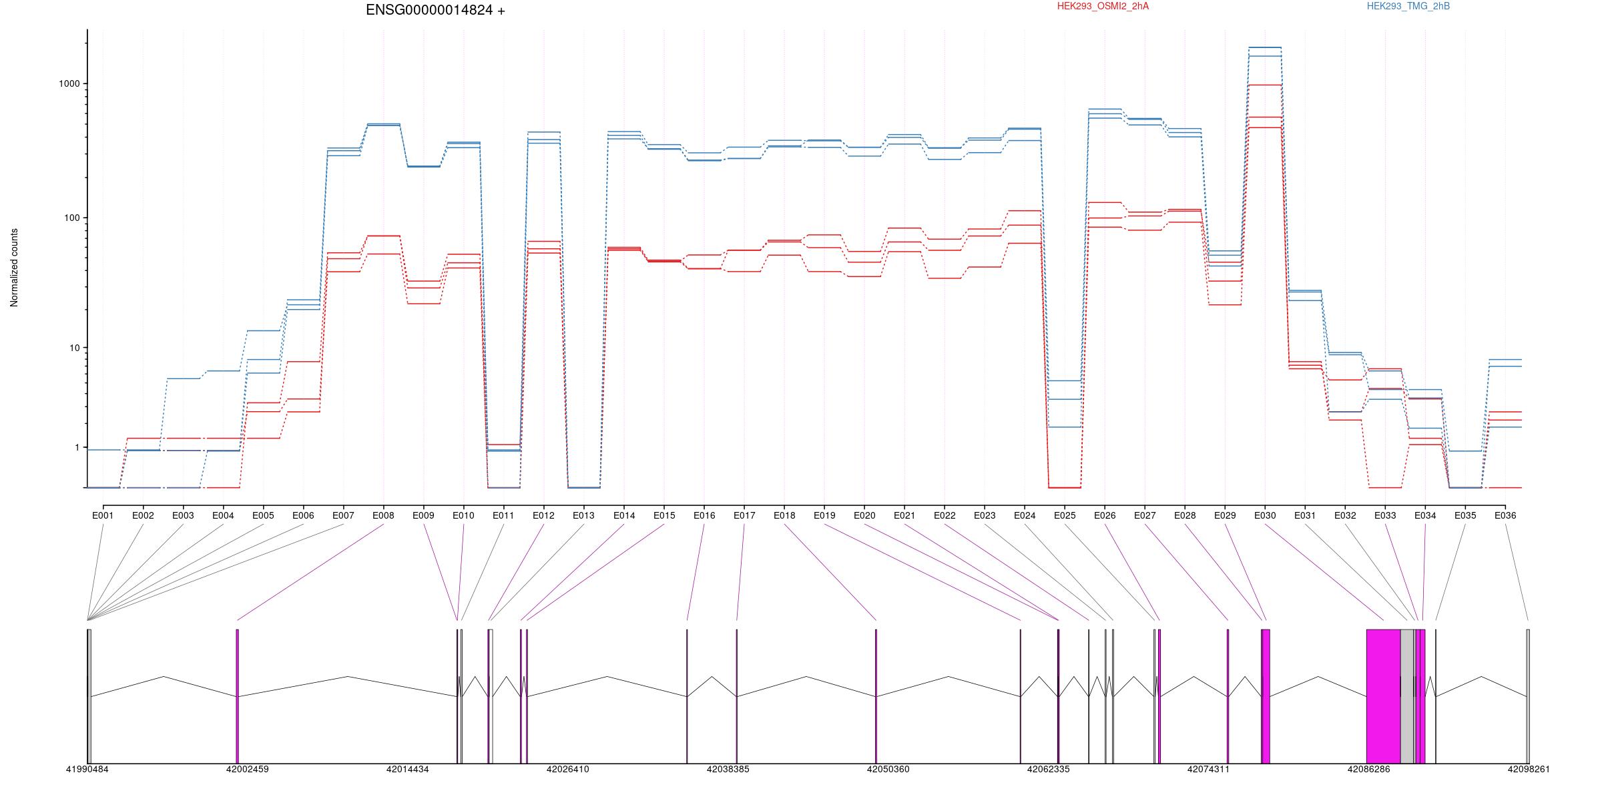This screenshot has width=1602, height=801.
Task: Click exon label E004
Action: click(223, 515)
